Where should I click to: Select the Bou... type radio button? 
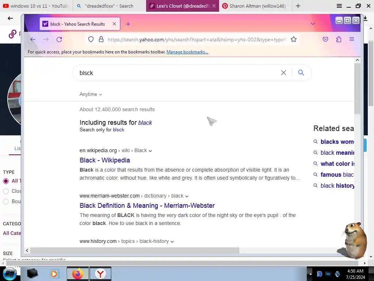point(6,202)
